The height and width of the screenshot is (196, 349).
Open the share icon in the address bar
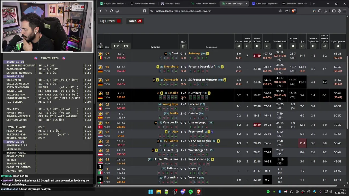point(287,11)
